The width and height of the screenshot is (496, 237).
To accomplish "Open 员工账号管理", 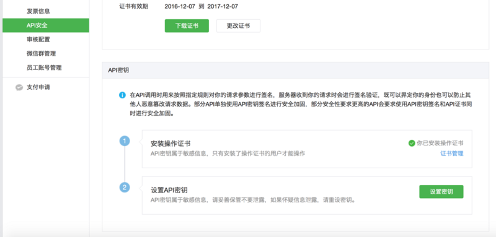I will click(44, 67).
